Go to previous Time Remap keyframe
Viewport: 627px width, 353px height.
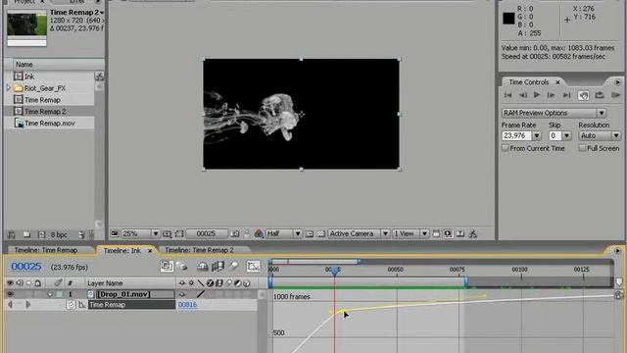[10, 305]
